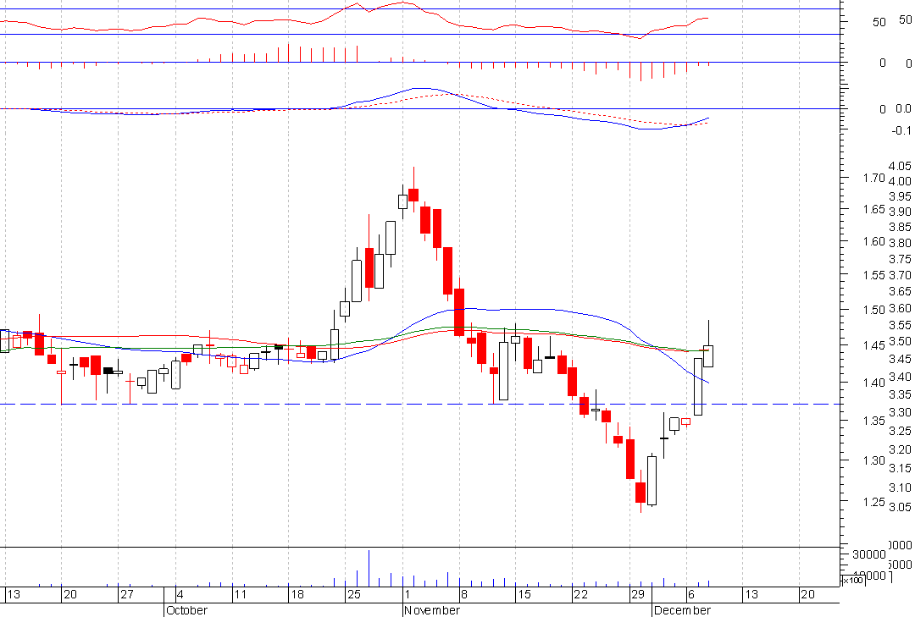
Task: Select the date label 6 under December
Action: [691, 594]
